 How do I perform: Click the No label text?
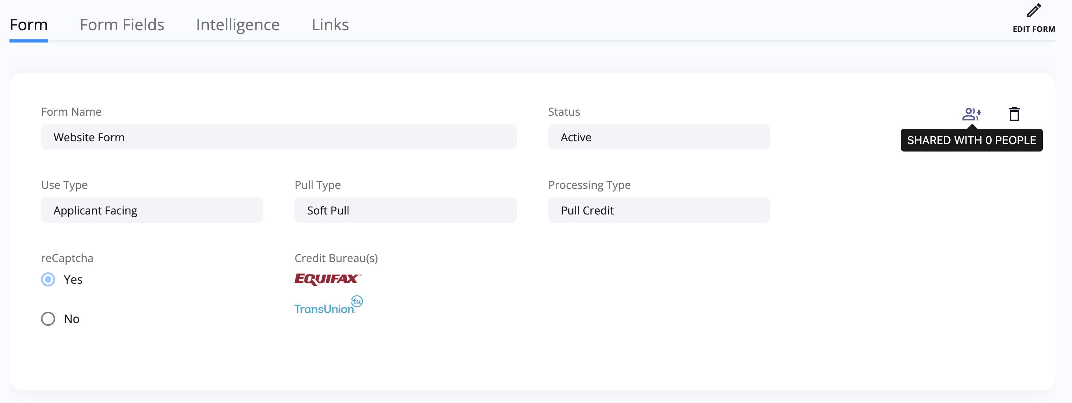pyautogui.click(x=72, y=319)
